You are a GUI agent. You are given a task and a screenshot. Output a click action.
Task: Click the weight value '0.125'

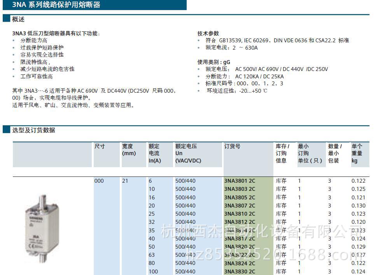pos(359,189)
